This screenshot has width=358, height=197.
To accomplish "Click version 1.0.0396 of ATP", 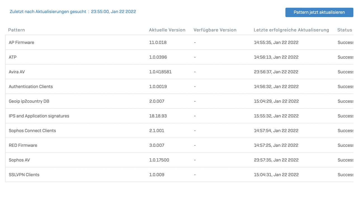I will (158, 57).
